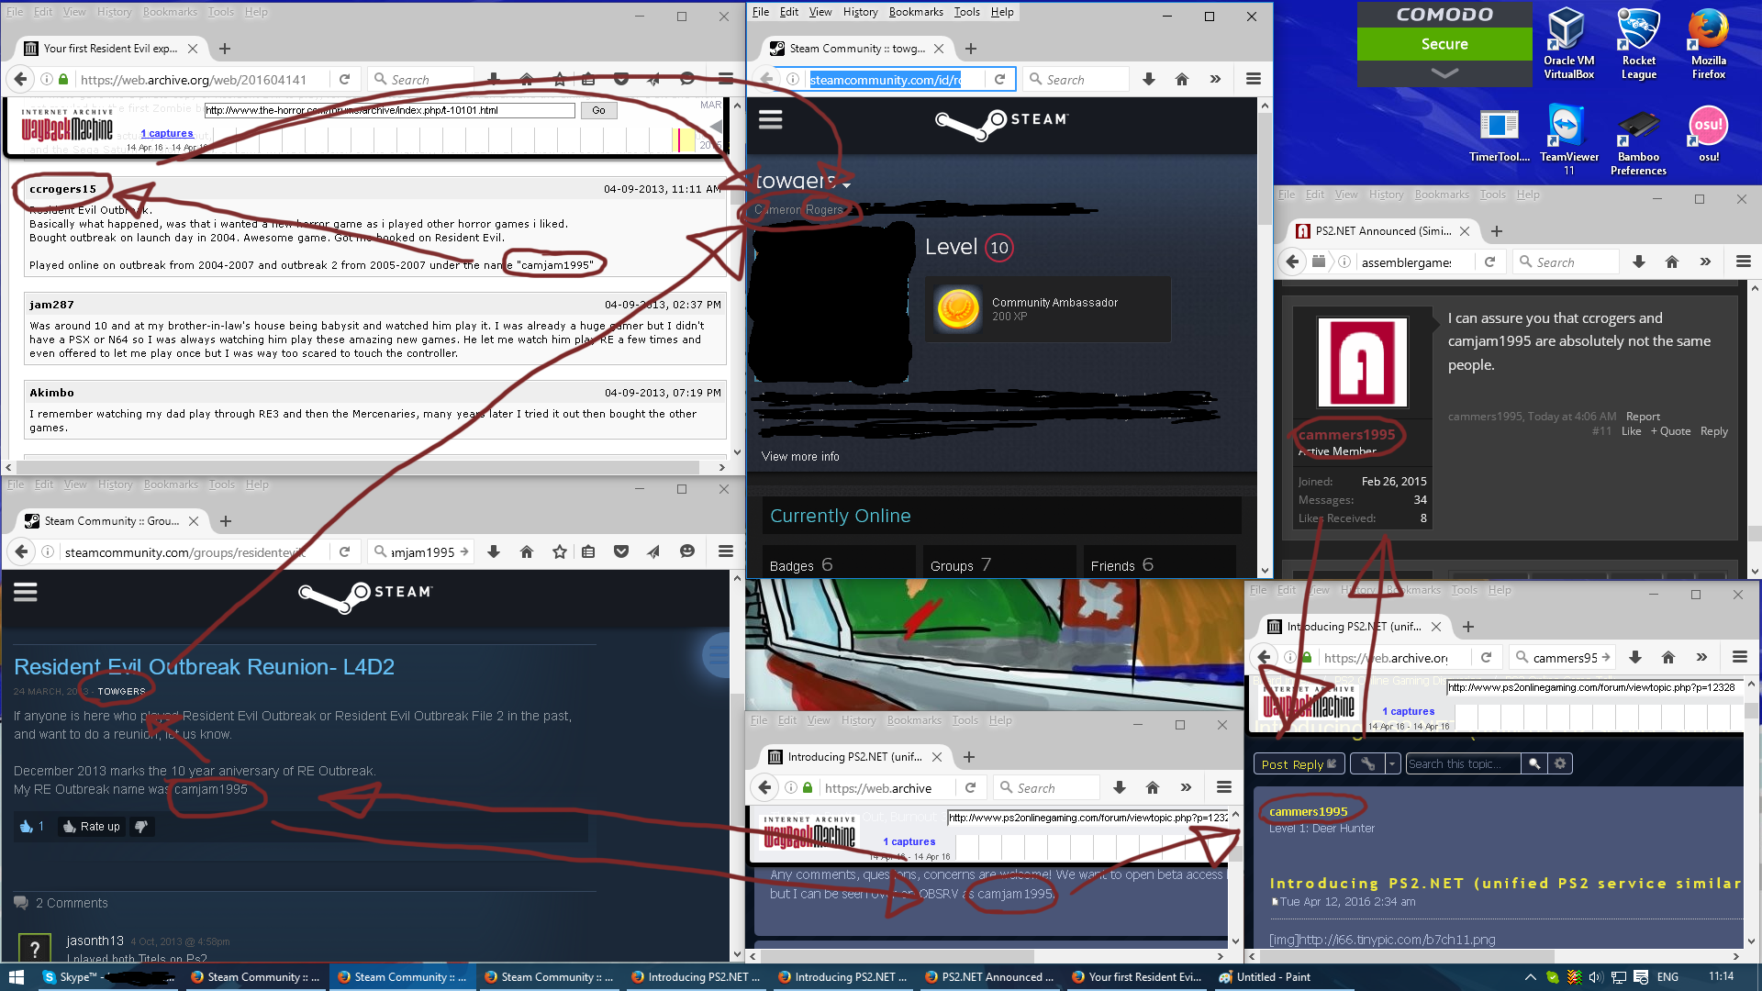Open a new tab in the Steam group window
This screenshot has width=1762, height=991.
point(225,521)
